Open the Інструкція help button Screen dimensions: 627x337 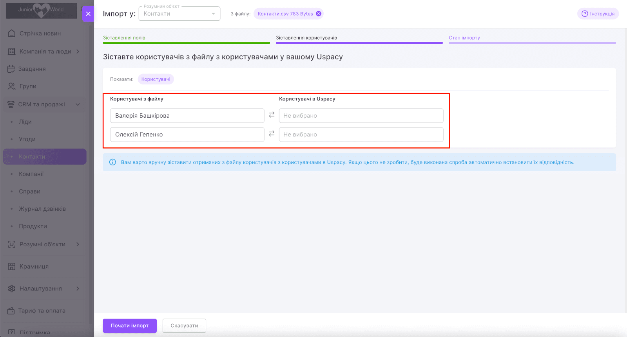[x=598, y=14]
